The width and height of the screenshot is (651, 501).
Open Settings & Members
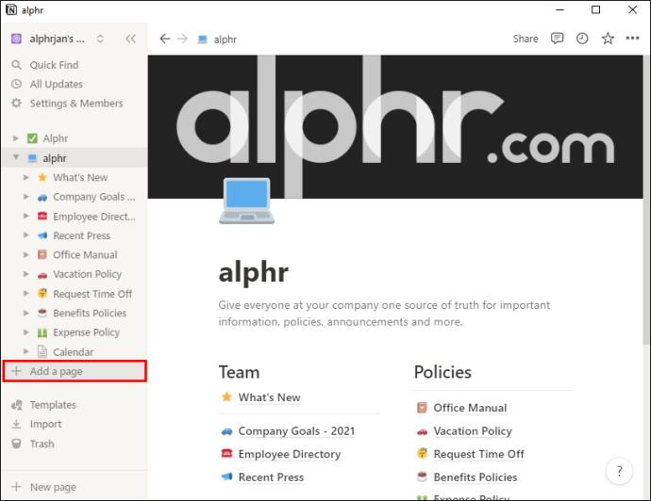click(x=75, y=104)
